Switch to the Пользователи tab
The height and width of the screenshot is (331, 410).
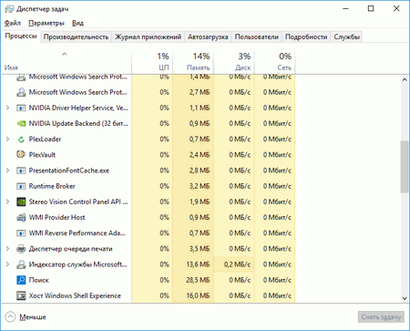click(x=257, y=36)
